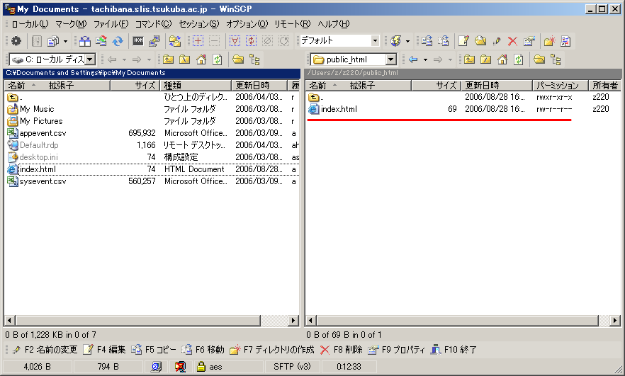Refresh the local panel directory
625x376 pixels.
[x=218, y=59]
